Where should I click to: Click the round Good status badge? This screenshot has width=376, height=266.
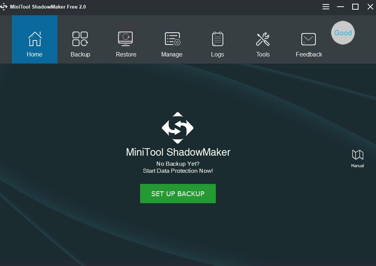click(x=343, y=33)
